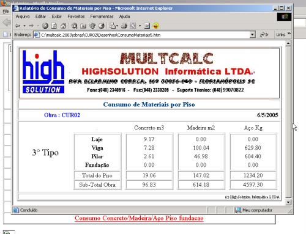This screenshot has height=234, width=306.
Task: Click the 'Fundação' row label
Action: click(97, 165)
